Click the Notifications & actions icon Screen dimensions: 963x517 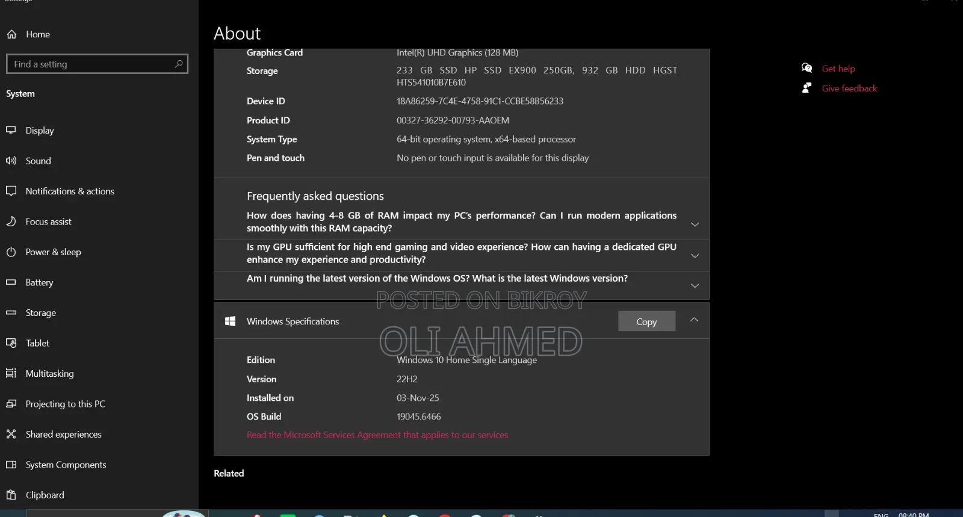(x=11, y=191)
